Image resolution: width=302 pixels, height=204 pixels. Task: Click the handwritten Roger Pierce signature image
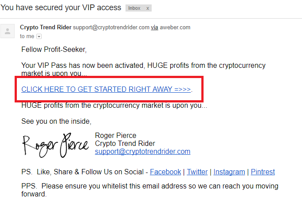click(x=55, y=145)
